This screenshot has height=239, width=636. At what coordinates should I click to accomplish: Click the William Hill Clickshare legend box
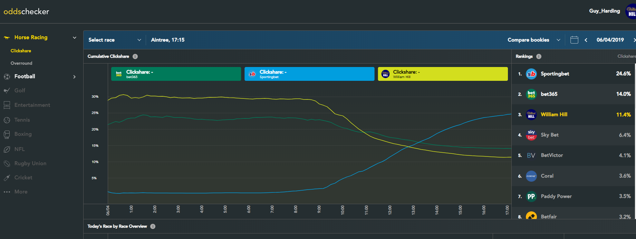click(443, 74)
